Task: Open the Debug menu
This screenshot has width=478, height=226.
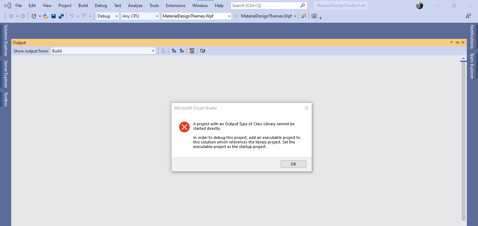Action: click(x=101, y=6)
